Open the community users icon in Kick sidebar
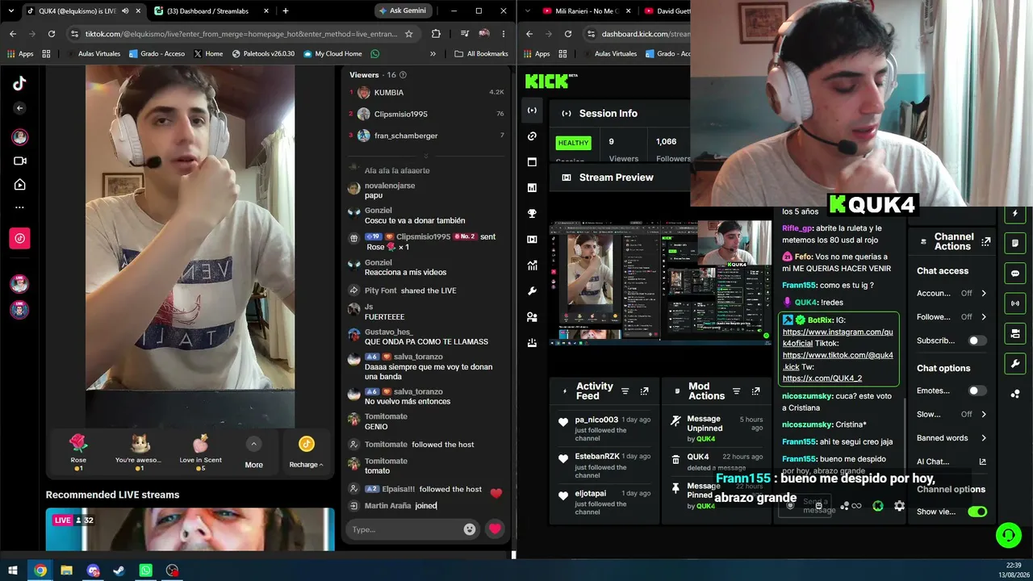The height and width of the screenshot is (581, 1033). 532,317
